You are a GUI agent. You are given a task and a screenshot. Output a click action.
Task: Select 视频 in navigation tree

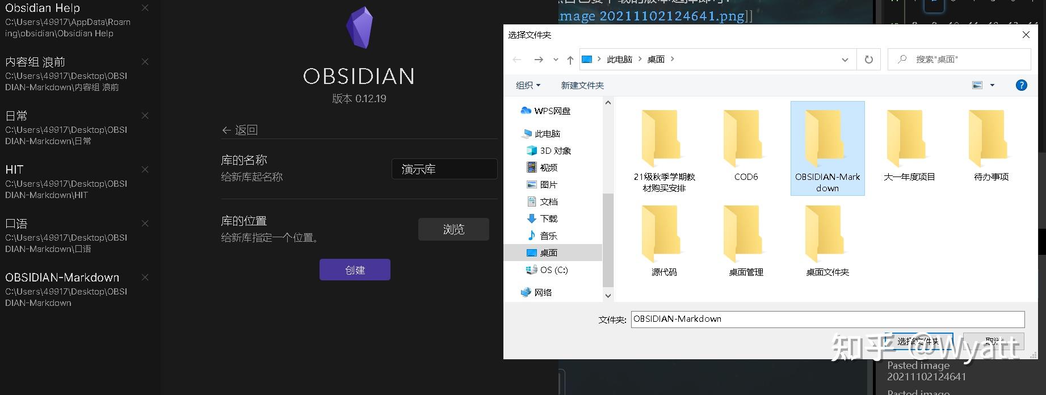(x=542, y=167)
